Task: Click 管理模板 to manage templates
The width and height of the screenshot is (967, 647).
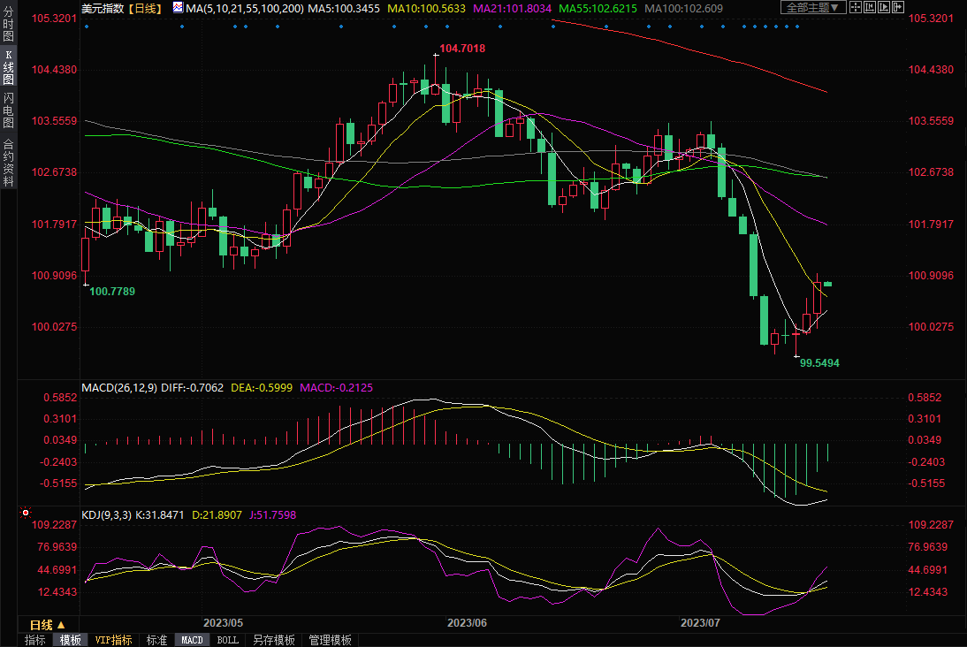Action: (x=330, y=640)
